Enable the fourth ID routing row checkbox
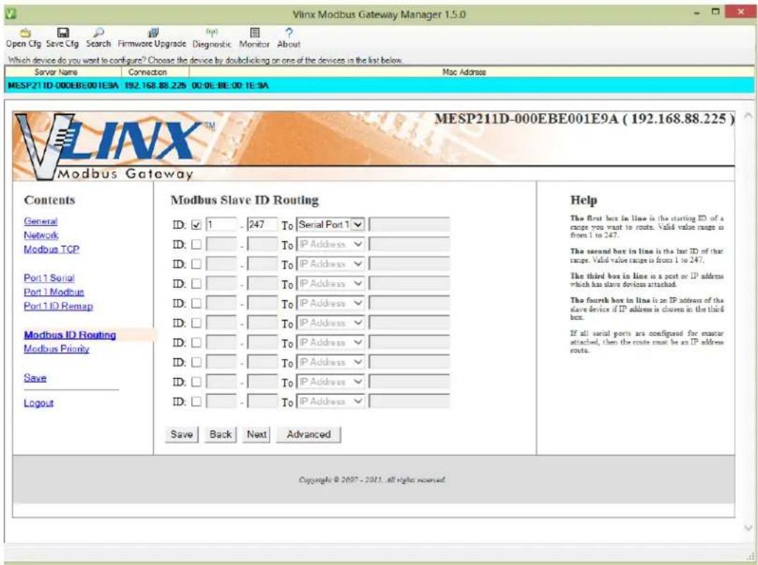This screenshot has width=758, height=565. pyautogui.click(x=196, y=284)
